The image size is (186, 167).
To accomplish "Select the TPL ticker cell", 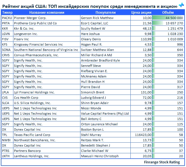I will coord(7,135).
